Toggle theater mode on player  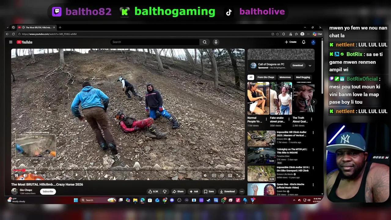230,175
